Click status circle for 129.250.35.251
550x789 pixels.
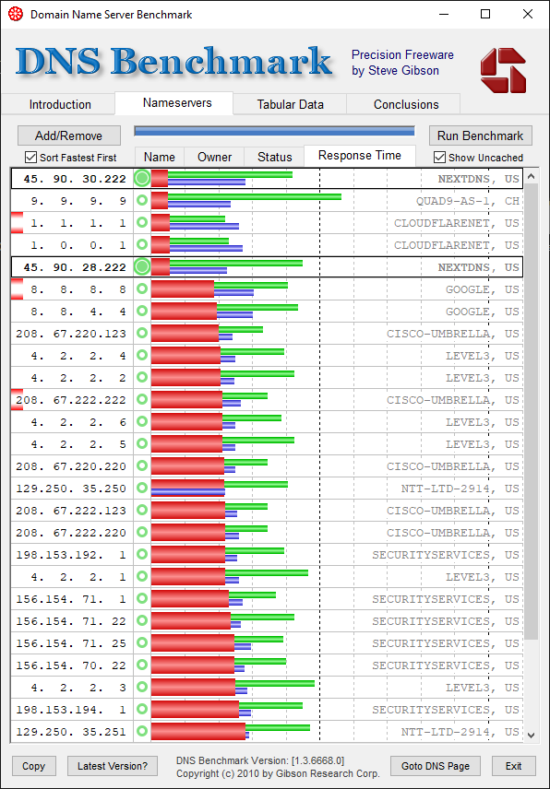(x=142, y=732)
